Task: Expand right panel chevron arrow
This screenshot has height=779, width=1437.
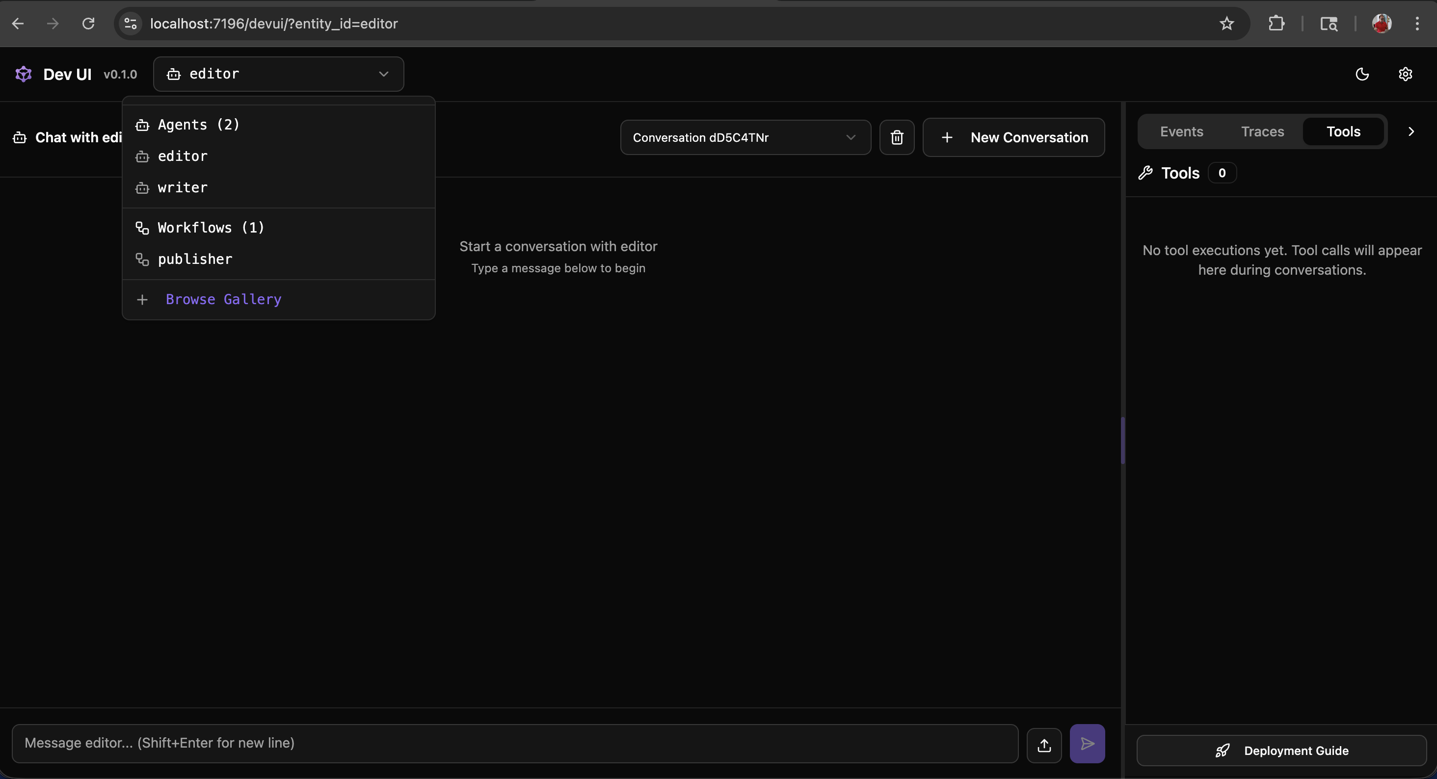Action: point(1411,131)
